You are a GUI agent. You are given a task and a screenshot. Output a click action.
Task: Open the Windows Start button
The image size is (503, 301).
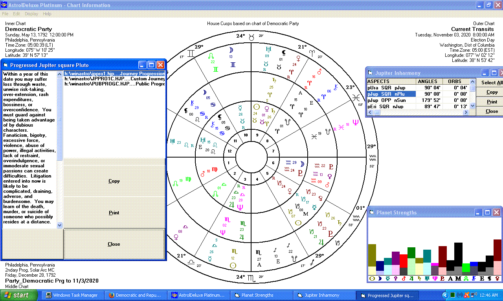[19, 295]
